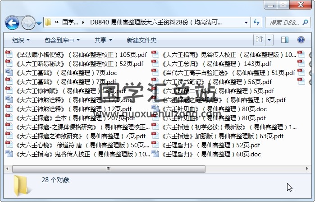Select PDF icon of 六壬取象二十科 5页
The width and height of the screenshot is (315, 202).
pyautogui.click(x=155, y=91)
